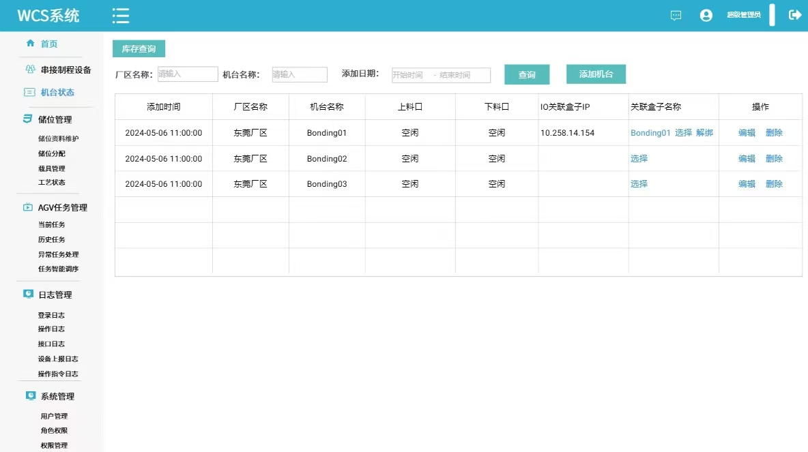Click the 机台状态 sidebar icon
Screen dimensions: 808x452
(x=29, y=92)
